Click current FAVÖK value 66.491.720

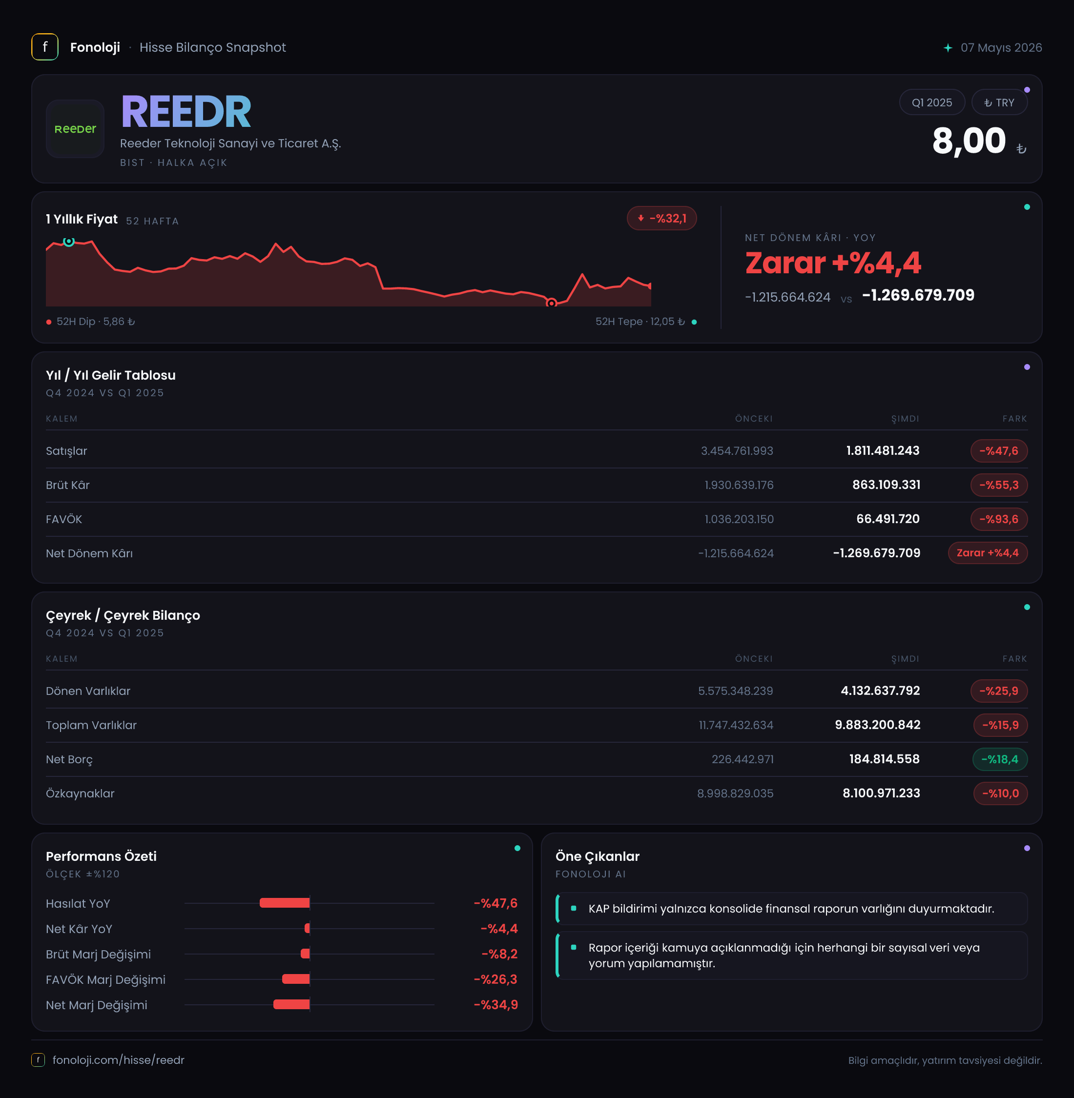(888, 519)
